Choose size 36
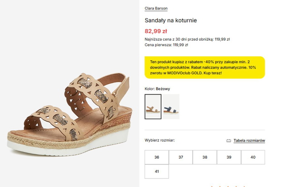 point(157,157)
